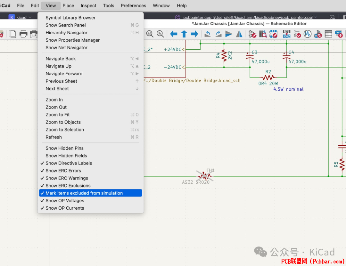Open the simulator waveform icon
Image resolution: width=346 pixels, height=266 pixels.
tap(307, 34)
